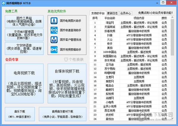The image size is (178, 126).
Task: Select the 生意网 row
Action: point(130,77)
